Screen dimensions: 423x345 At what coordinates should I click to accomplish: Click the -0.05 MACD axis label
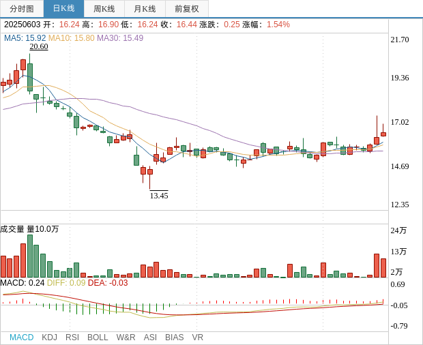[x=399, y=305]
